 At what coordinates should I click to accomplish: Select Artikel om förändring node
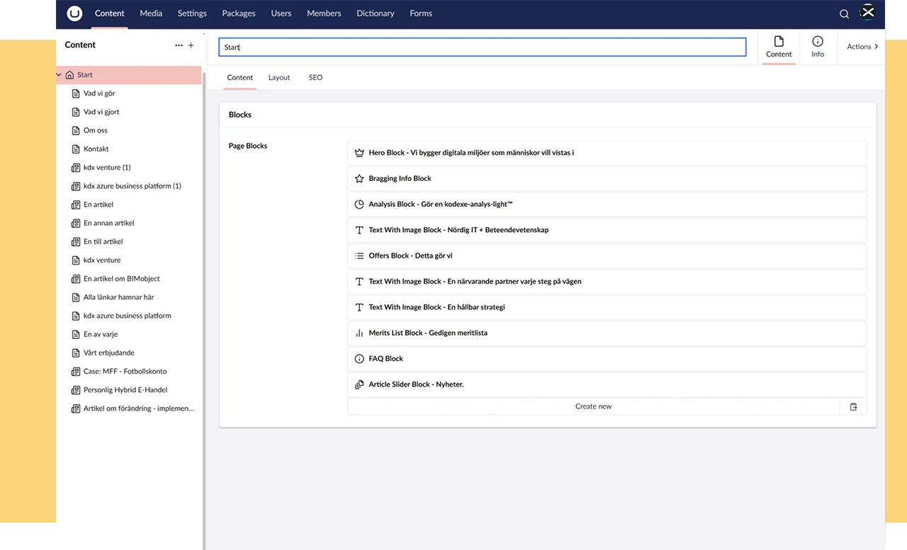[139, 408]
